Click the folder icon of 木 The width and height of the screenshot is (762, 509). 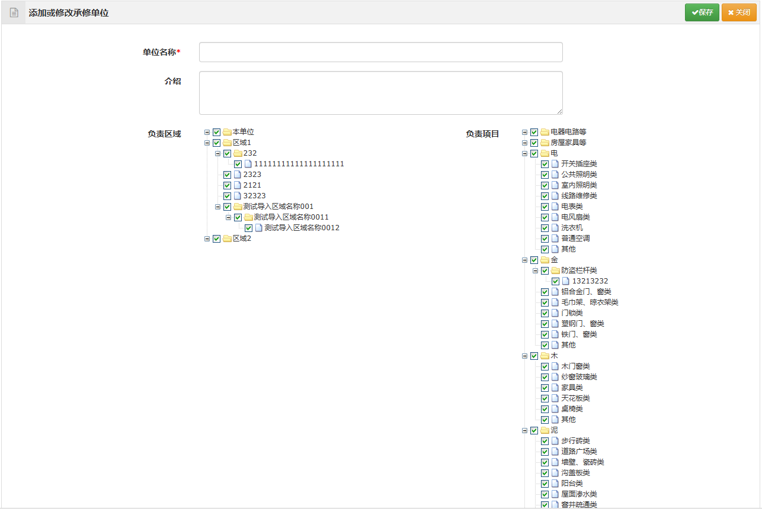tap(545, 356)
